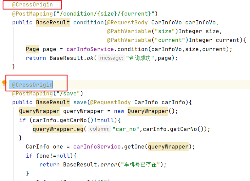Click the new keyword before QueryWrapper()

coord(119,111)
